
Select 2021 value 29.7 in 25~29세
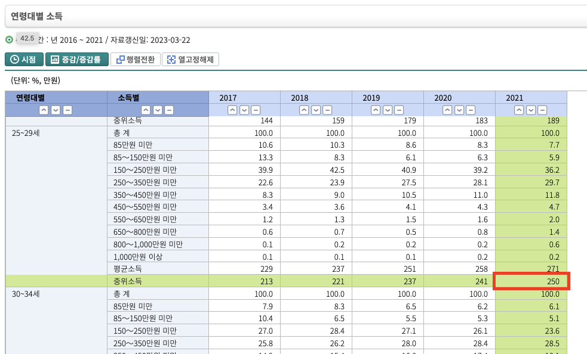tap(531, 182)
